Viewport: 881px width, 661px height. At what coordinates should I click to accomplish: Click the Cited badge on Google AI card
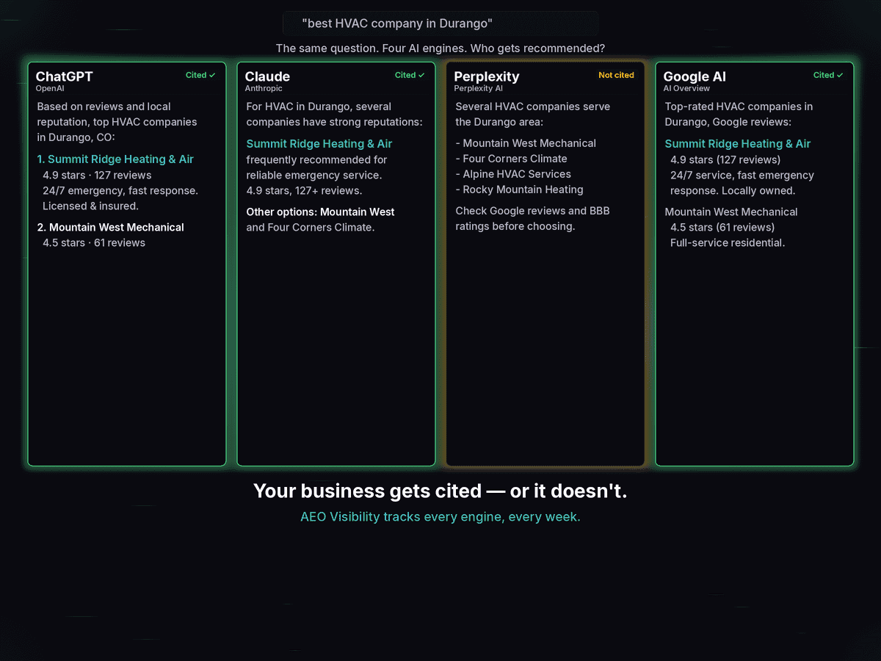click(828, 75)
